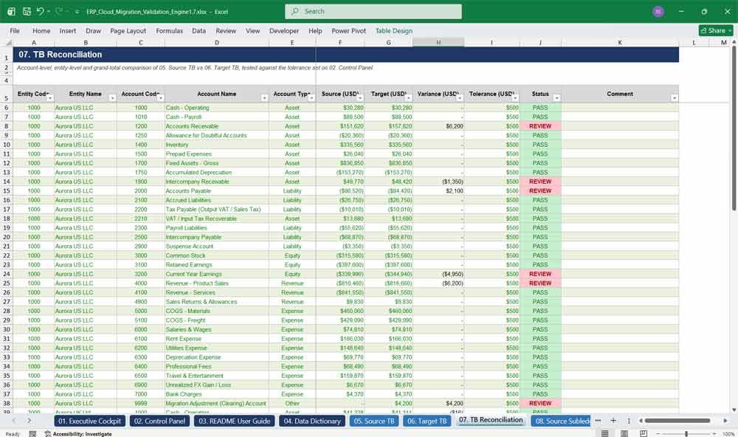Open the Page Layout tab
Viewport: 738px width, 437px height.
(x=128, y=30)
